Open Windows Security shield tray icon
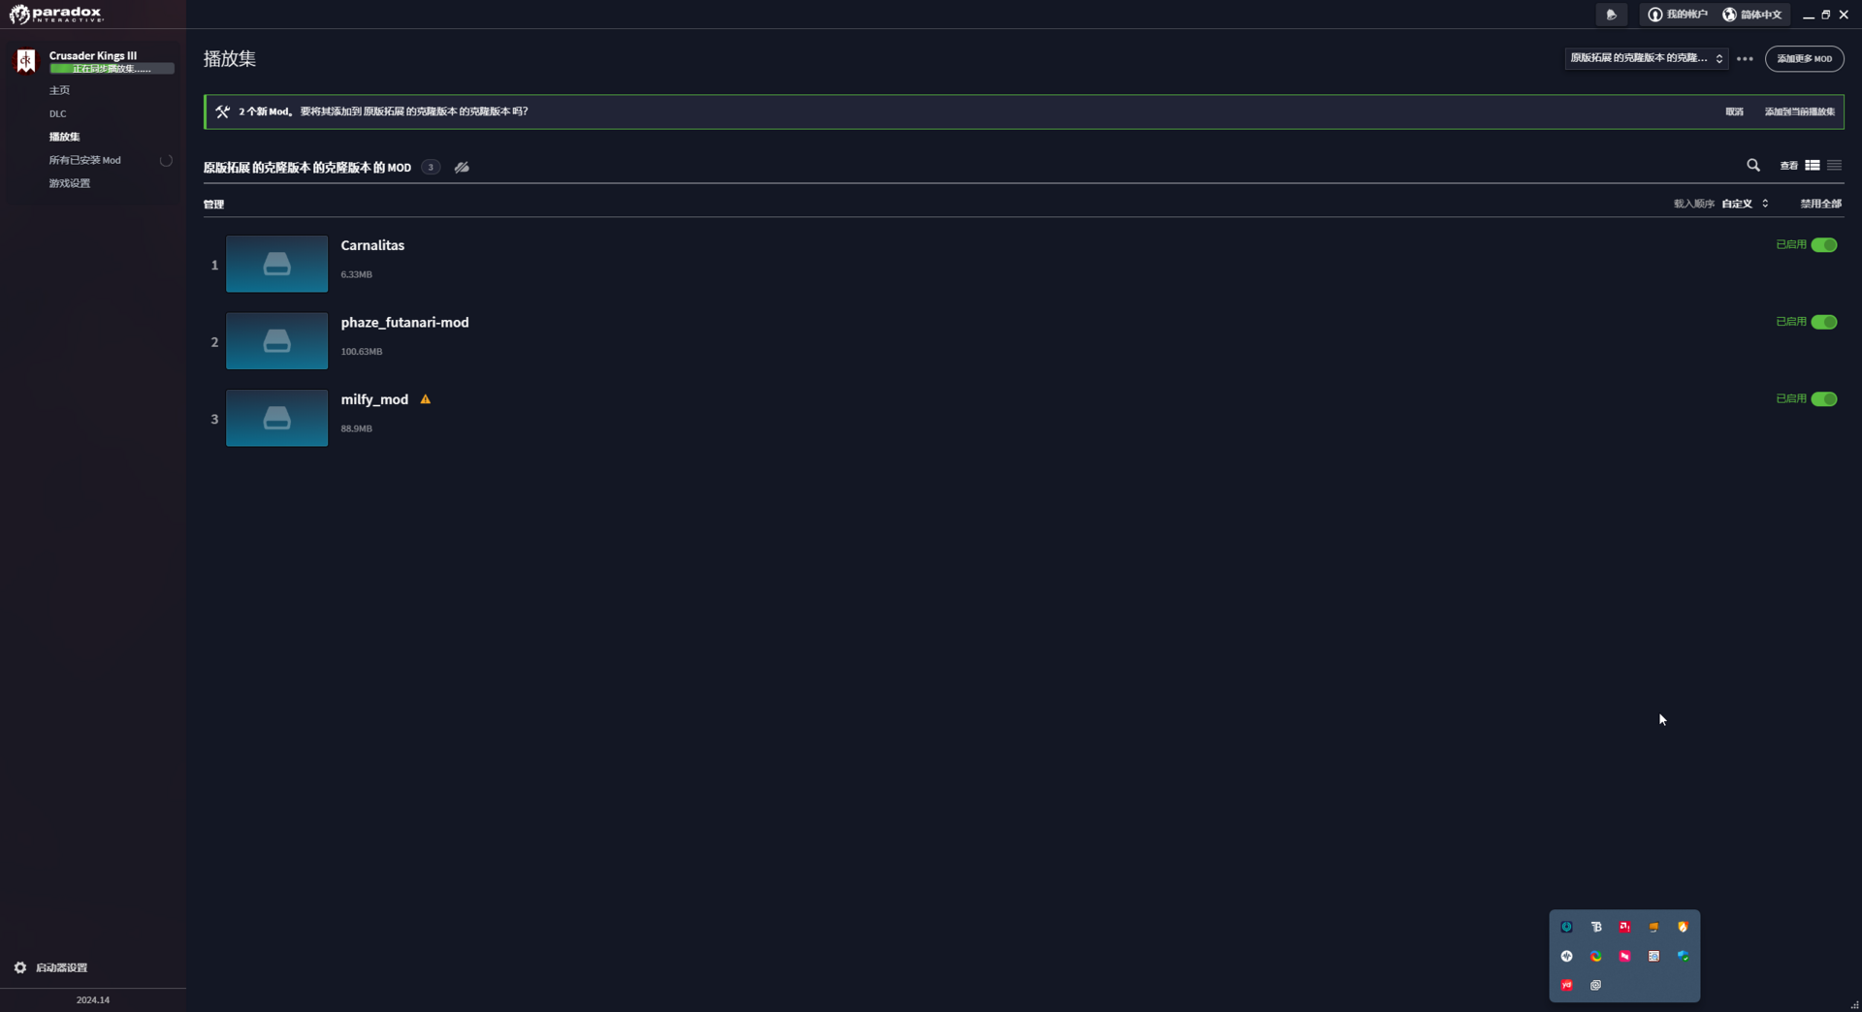The height and width of the screenshot is (1012, 1862). [x=1683, y=957]
